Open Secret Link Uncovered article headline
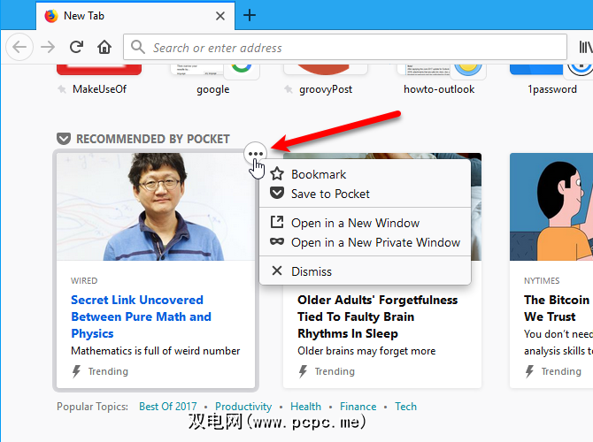593x442 pixels. coord(141,316)
